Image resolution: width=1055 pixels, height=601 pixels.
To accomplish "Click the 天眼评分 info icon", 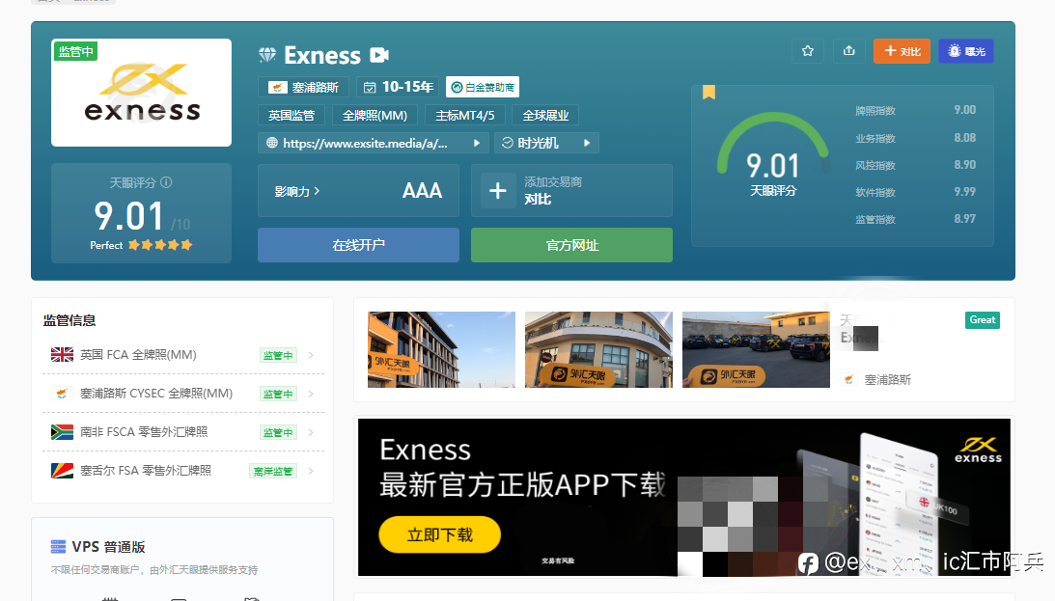I will pos(166,182).
